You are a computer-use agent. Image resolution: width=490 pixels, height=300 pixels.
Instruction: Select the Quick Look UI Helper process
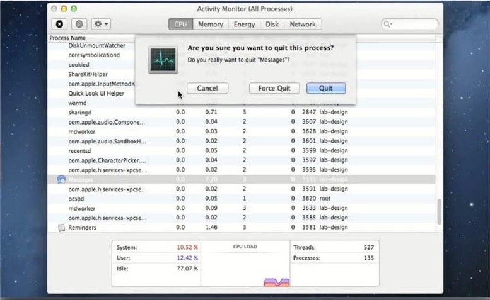[96, 94]
